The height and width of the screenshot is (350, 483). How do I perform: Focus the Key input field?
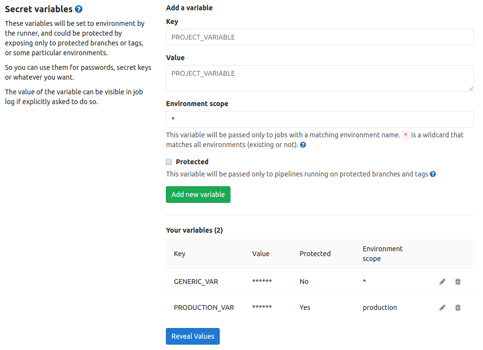coord(320,37)
